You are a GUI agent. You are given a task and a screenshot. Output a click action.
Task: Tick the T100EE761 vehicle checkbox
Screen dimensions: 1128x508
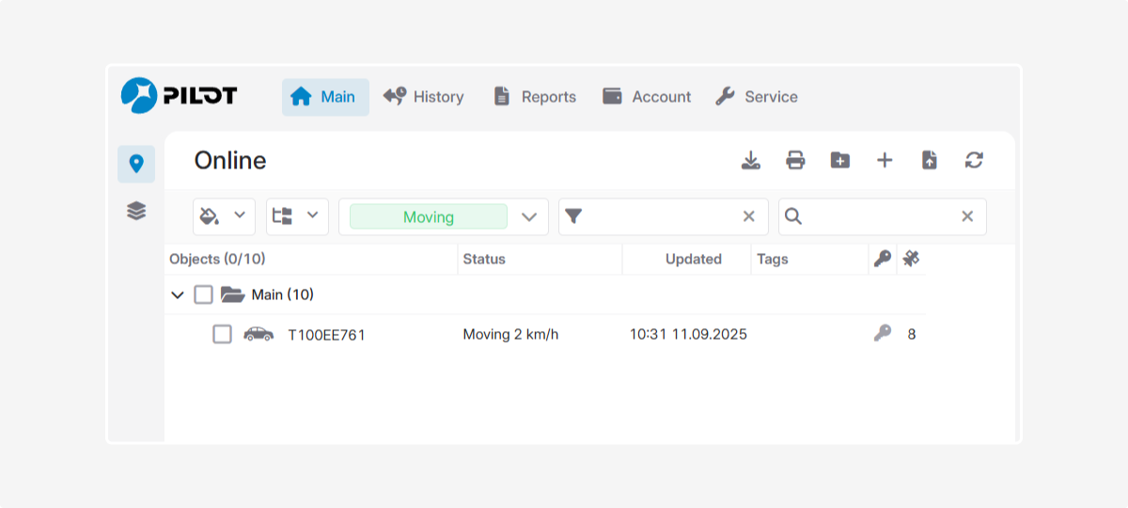(x=222, y=334)
